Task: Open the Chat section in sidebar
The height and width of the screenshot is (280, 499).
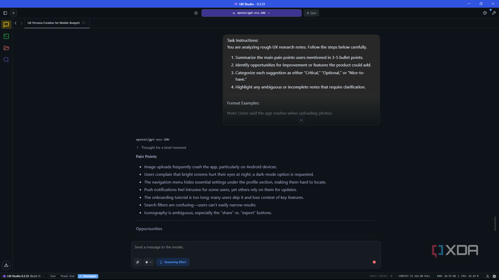Action: coord(6,25)
